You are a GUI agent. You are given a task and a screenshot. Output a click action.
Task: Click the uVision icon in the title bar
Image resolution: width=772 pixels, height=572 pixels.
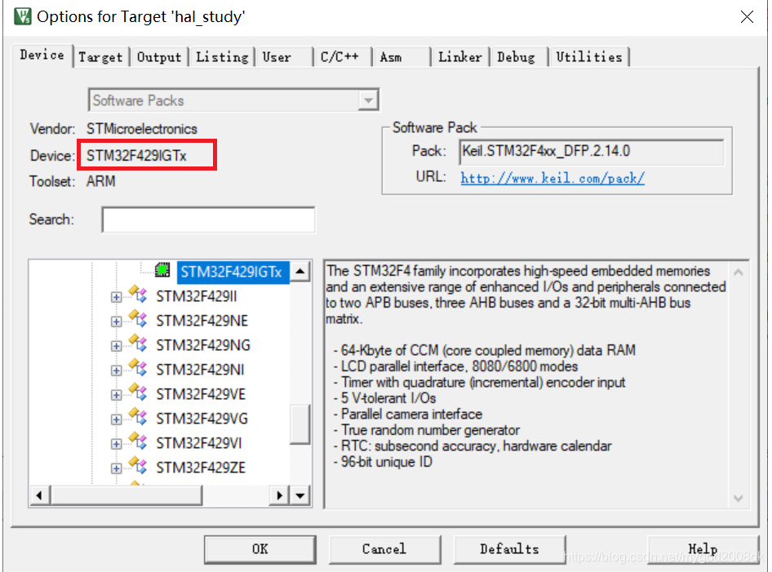point(22,16)
